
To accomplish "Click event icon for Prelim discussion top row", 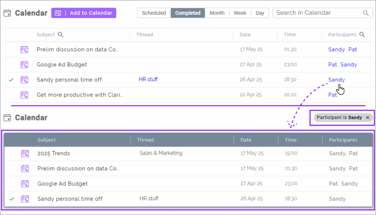I will click(x=24, y=49).
